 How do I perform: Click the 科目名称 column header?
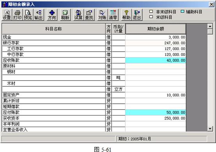(54, 29)
